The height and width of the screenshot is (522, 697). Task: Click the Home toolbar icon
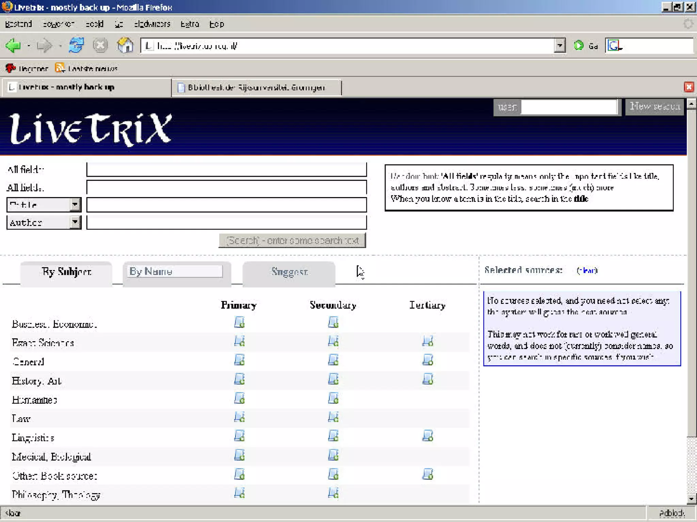click(x=125, y=46)
